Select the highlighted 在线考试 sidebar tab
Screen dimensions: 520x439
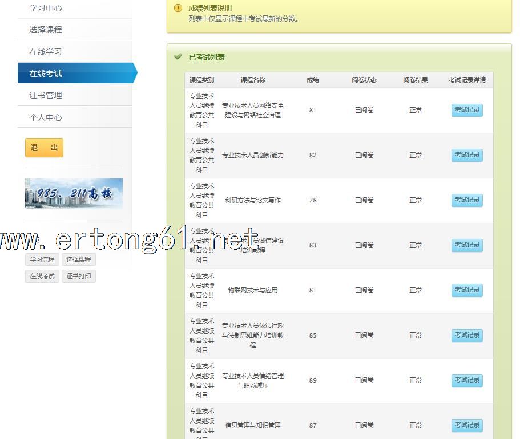46,74
